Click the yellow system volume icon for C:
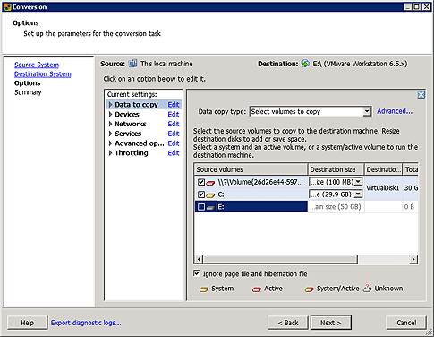This screenshot has height=337, width=434. point(210,195)
